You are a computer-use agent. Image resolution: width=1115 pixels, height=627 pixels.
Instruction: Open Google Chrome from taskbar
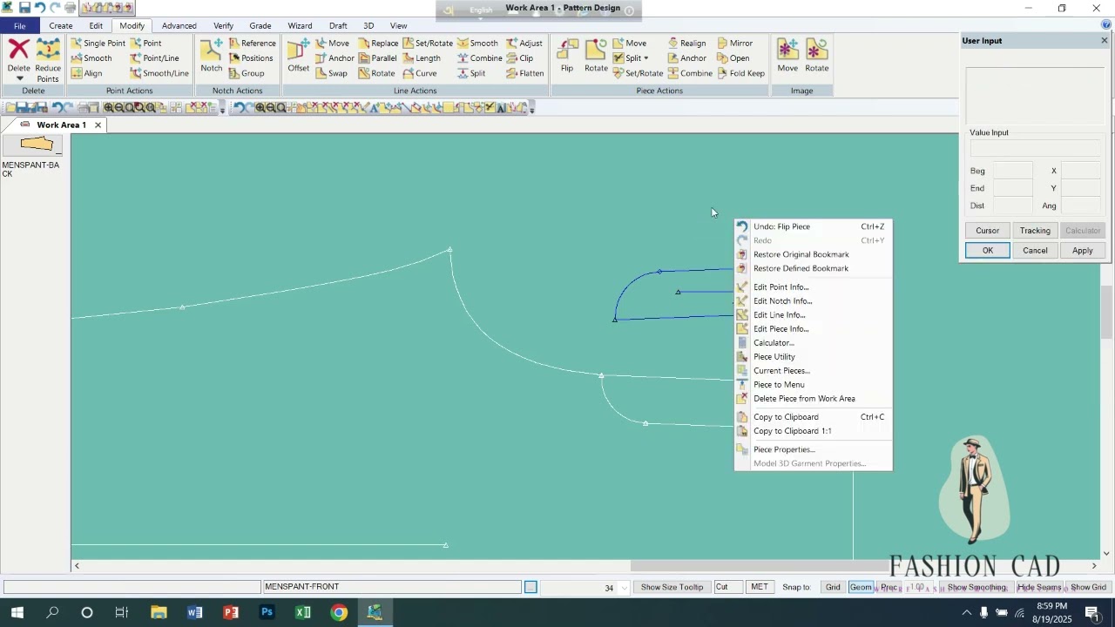tap(339, 613)
